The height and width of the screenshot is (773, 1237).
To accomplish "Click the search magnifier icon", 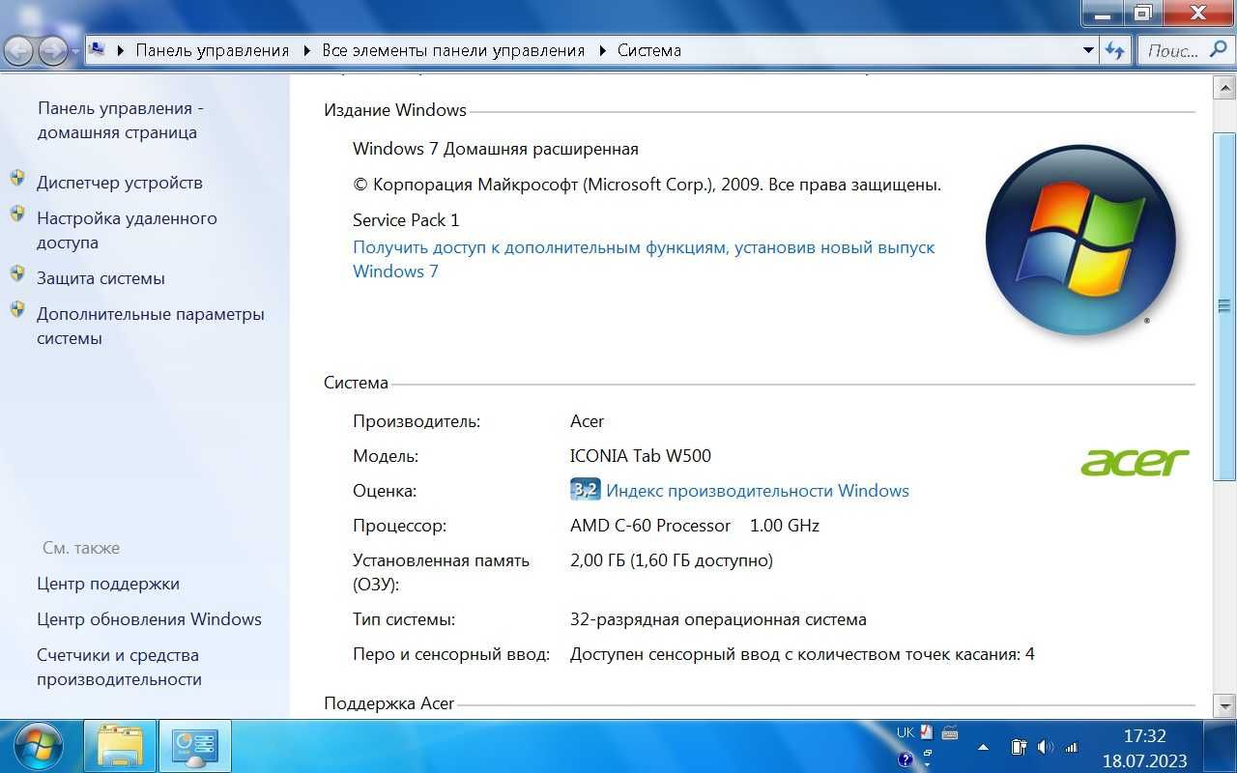I will (x=1219, y=49).
